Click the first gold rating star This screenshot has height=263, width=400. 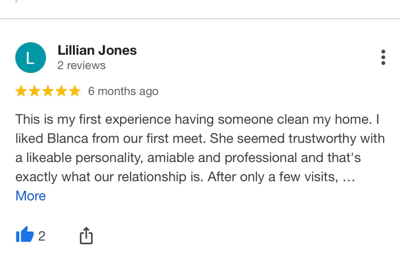21,91
